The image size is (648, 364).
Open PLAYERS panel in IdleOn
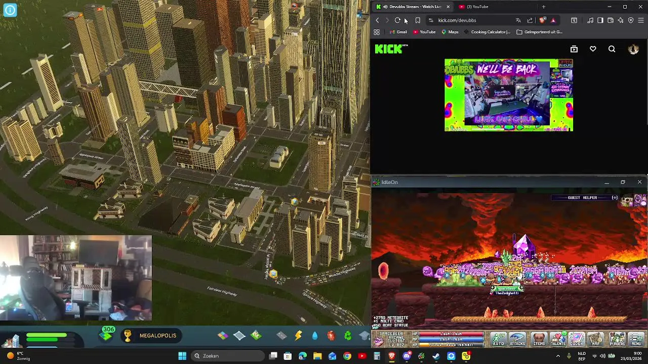point(618,339)
